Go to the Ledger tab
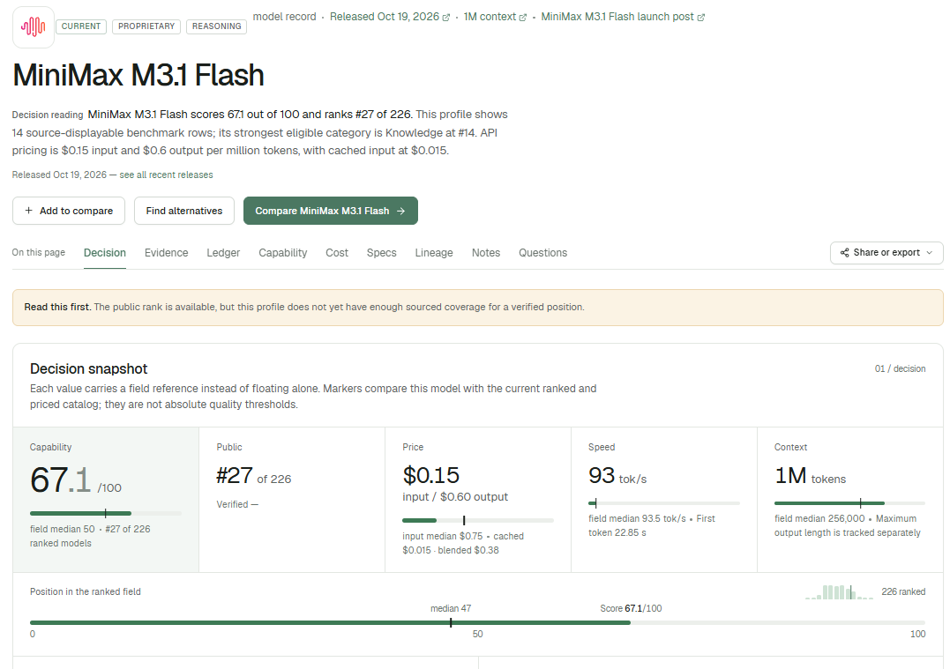950x669 pixels. 223,253
